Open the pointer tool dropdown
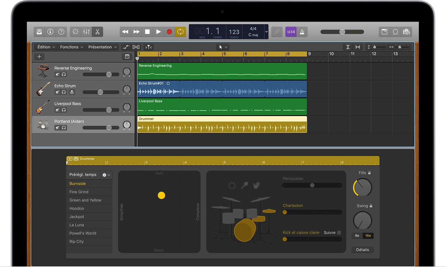 pyautogui.click(x=223, y=47)
